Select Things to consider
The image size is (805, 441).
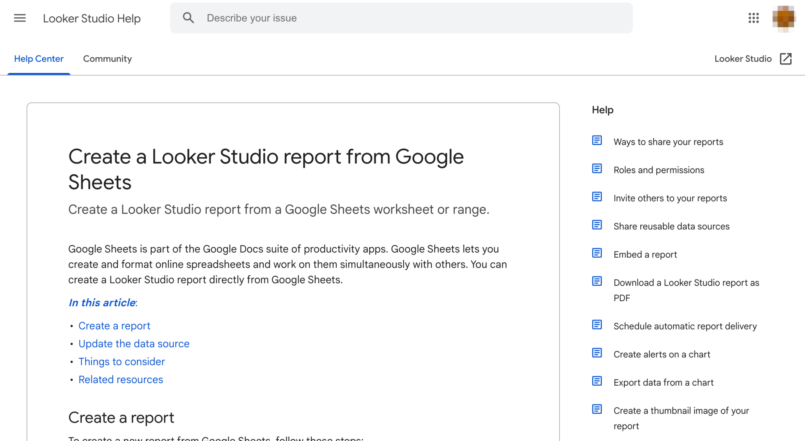pyautogui.click(x=121, y=361)
